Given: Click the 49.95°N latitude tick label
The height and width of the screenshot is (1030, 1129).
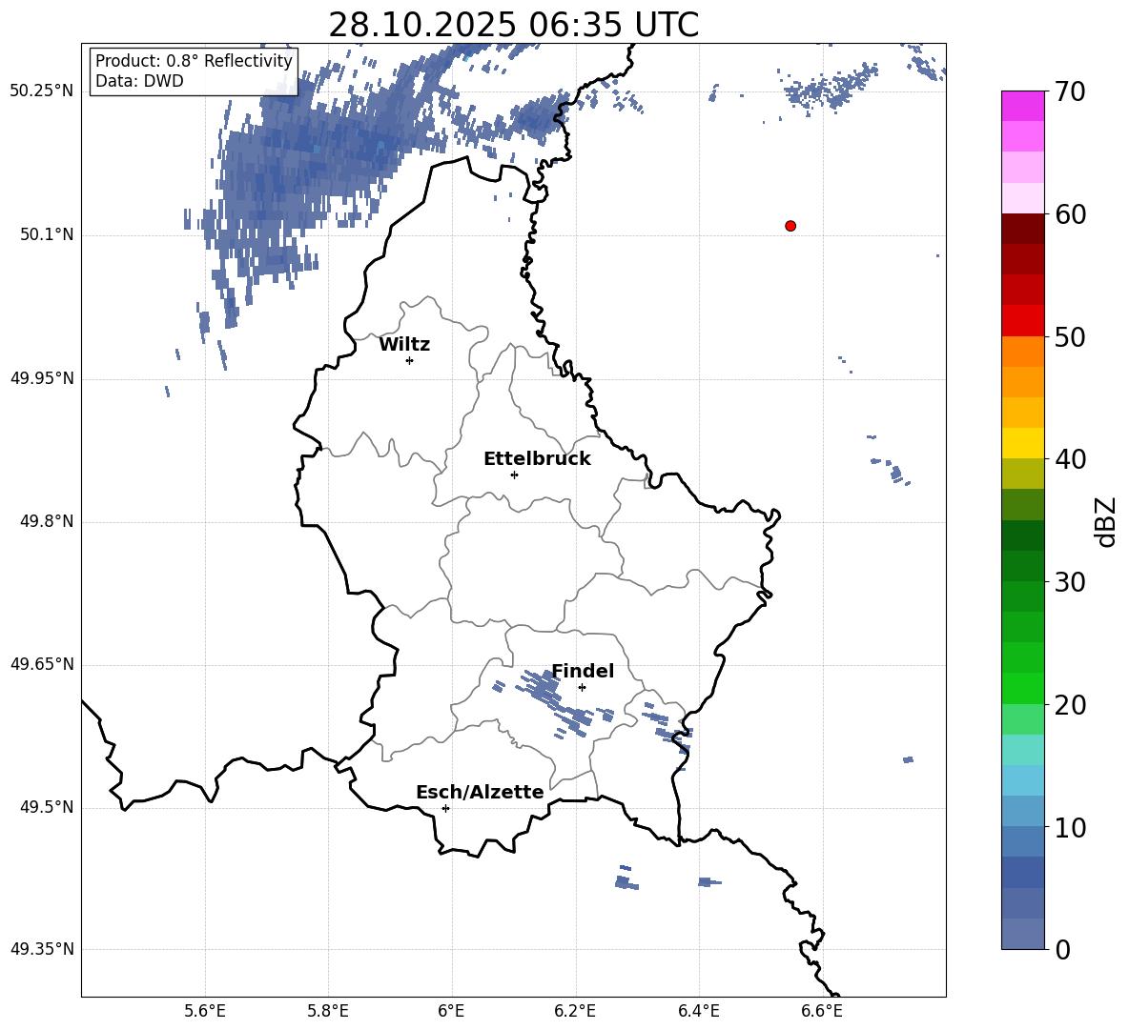Looking at the screenshot, I should 42,378.
